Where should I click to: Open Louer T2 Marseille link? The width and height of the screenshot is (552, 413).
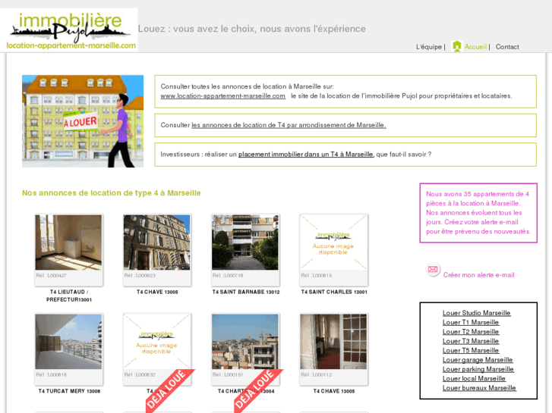click(x=470, y=332)
